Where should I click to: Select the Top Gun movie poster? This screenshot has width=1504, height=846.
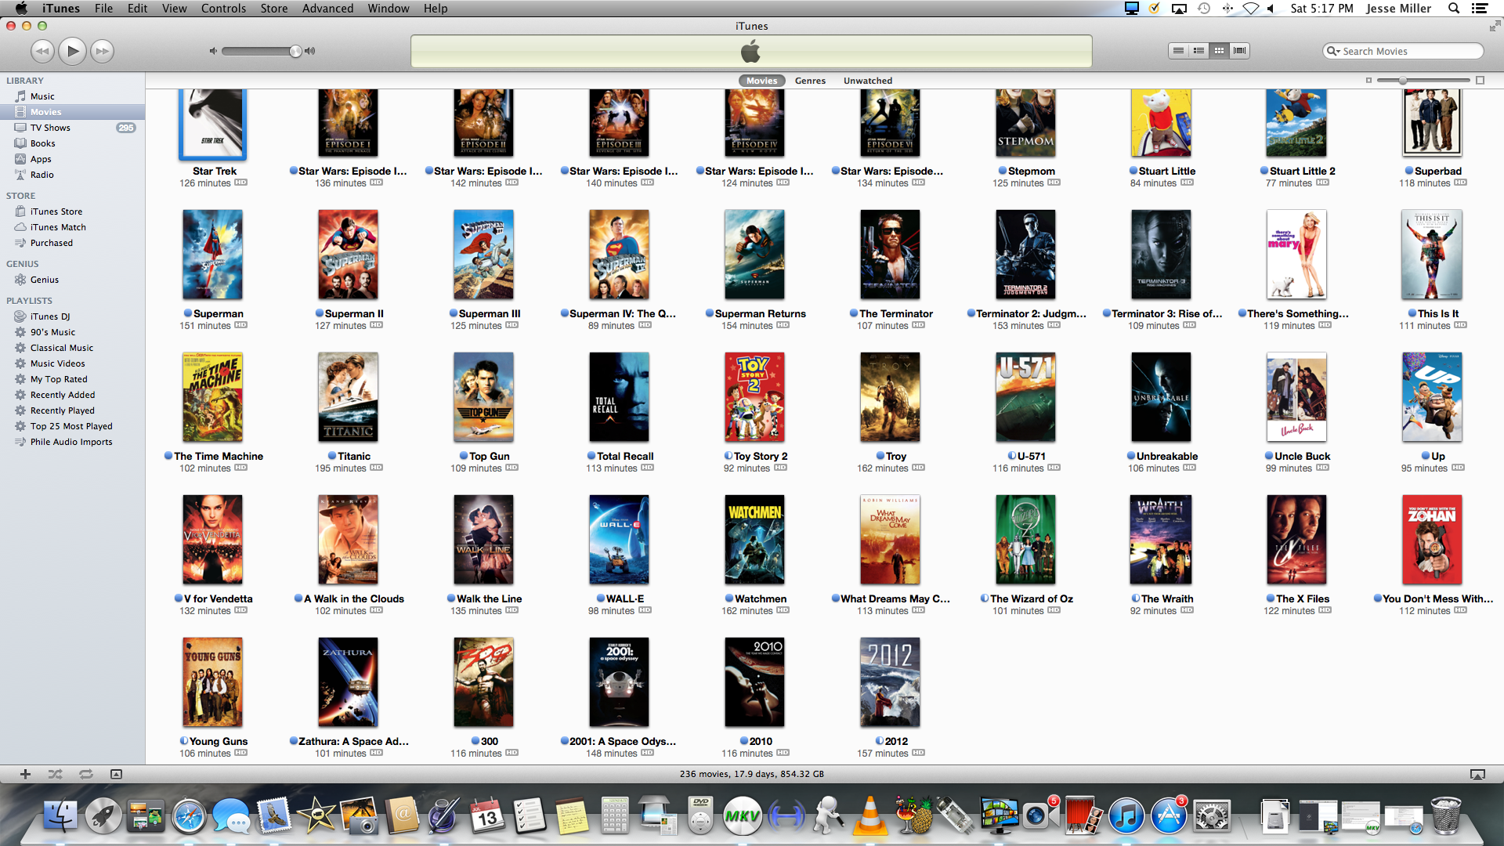(483, 397)
